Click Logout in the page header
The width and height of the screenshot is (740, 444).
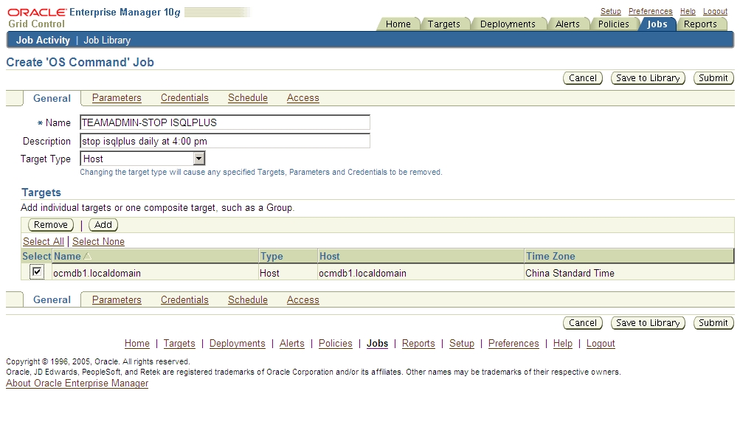click(715, 11)
